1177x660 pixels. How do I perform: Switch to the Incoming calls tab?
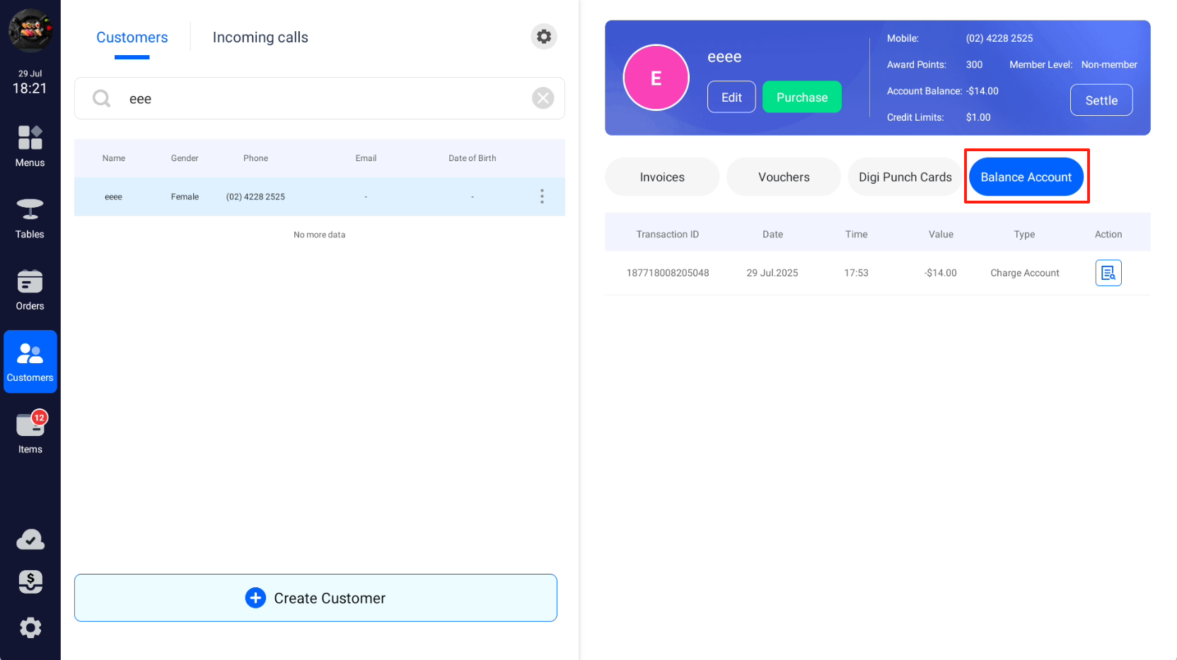coord(260,37)
